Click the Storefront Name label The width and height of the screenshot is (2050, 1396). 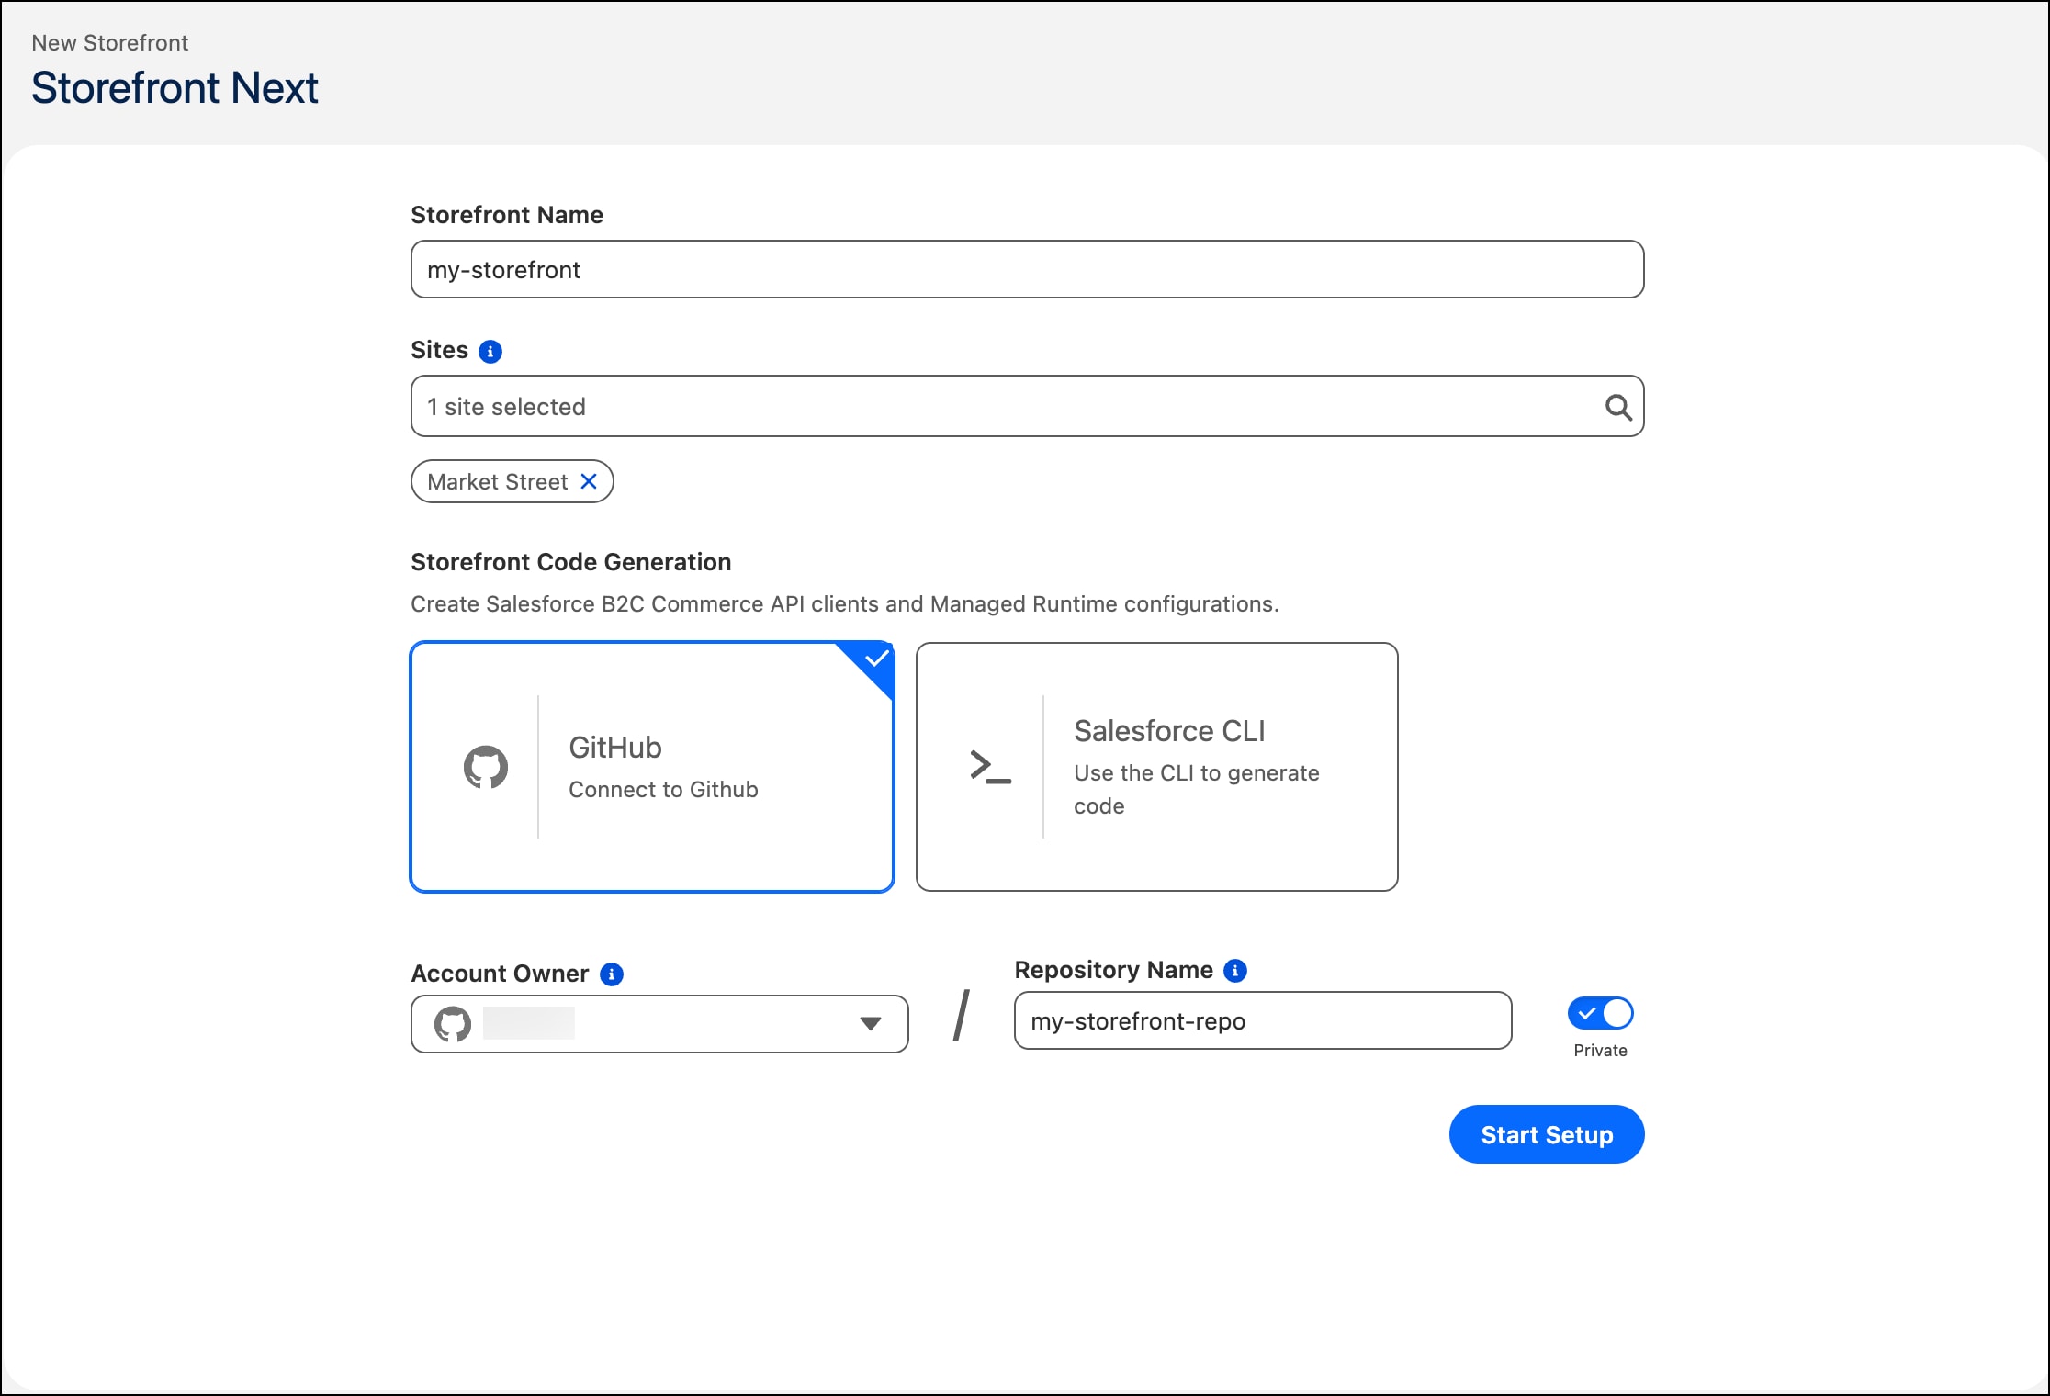(507, 215)
